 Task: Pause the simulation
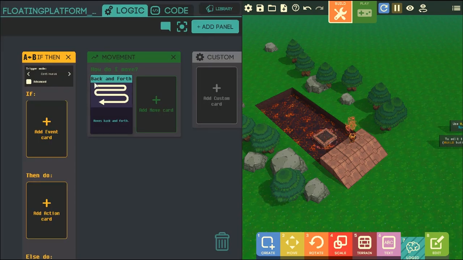click(x=397, y=8)
